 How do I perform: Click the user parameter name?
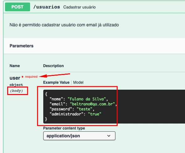coord(15,78)
